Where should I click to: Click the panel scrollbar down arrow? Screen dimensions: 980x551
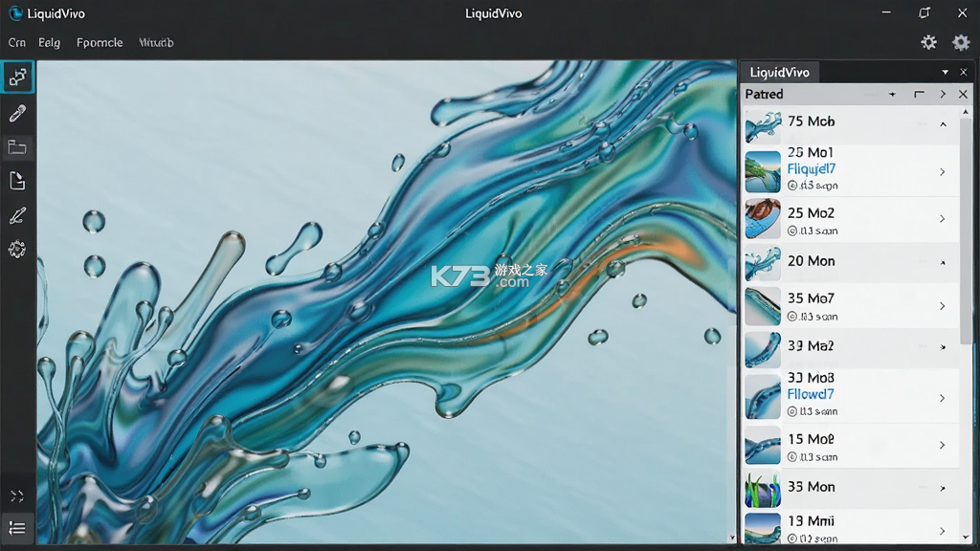967,538
